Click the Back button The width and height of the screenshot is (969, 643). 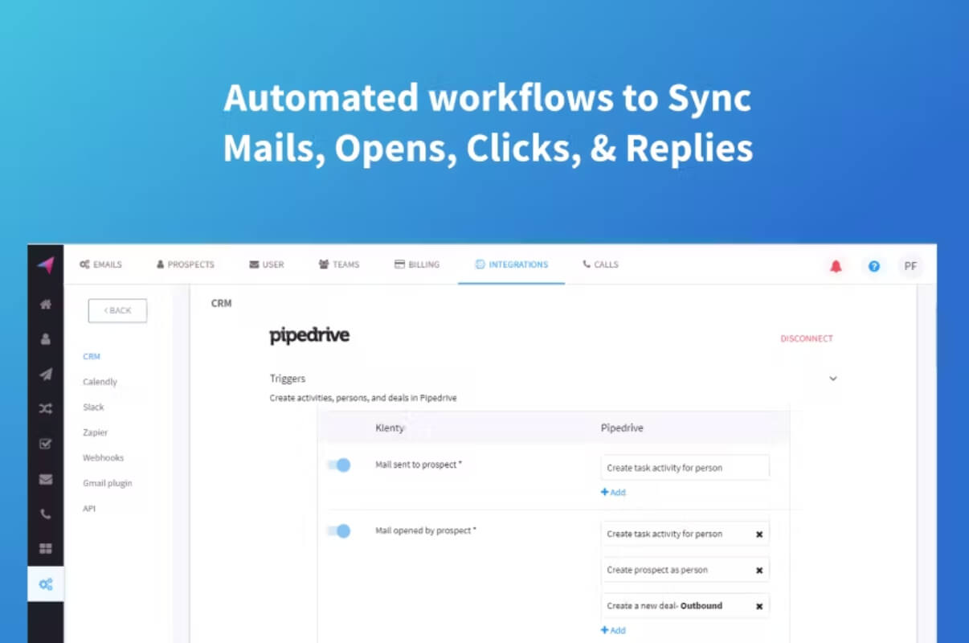pos(117,310)
